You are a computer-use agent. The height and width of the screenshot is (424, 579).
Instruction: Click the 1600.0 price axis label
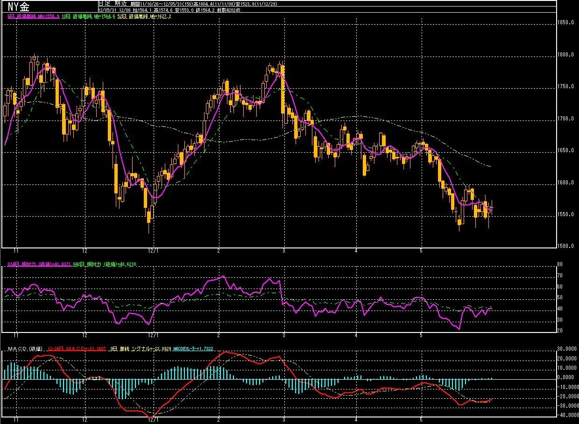565,183
